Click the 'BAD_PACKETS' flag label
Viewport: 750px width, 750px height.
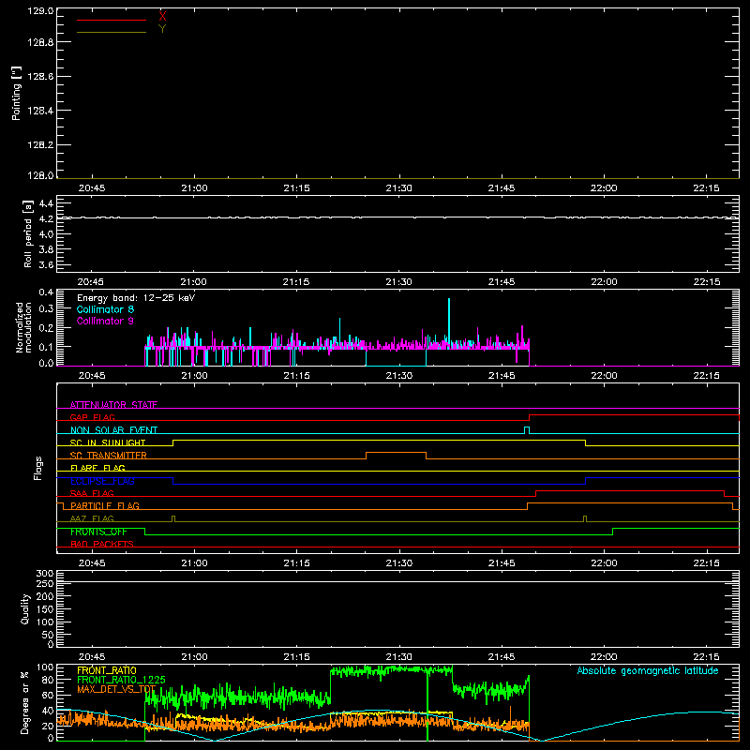click(102, 545)
